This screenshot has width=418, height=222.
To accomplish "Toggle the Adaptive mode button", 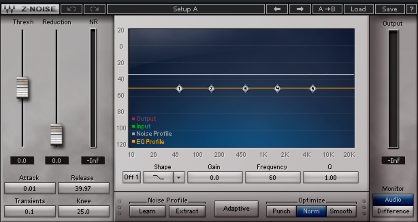I will tap(236, 209).
